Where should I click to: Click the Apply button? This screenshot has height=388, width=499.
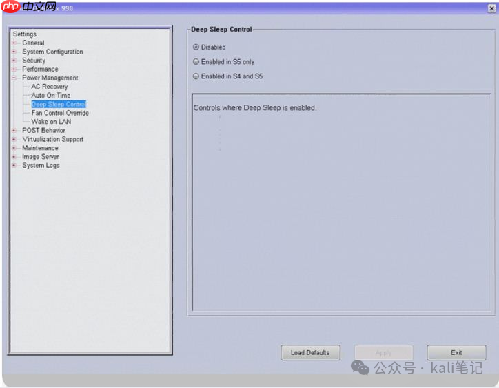[x=383, y=352]
